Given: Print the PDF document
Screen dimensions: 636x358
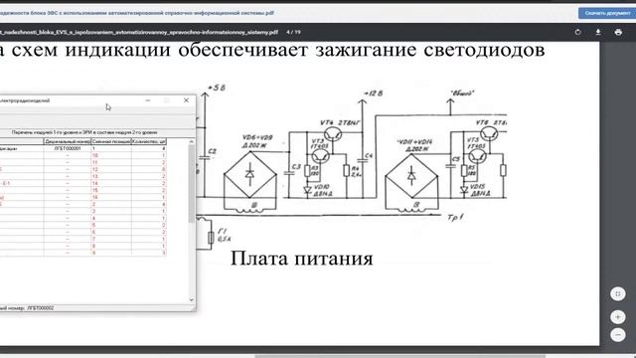Looking at the screenshot, I should click(x=618, y=32).
